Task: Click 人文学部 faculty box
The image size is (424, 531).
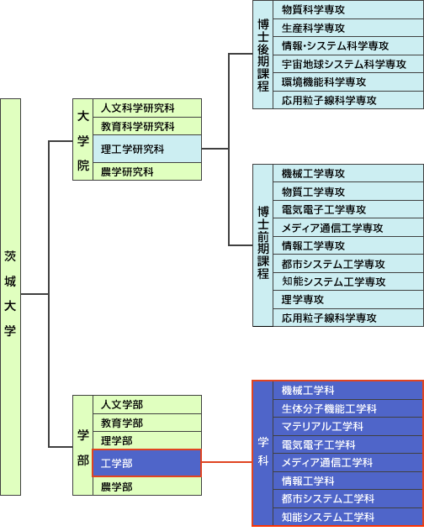Action: 147,404
